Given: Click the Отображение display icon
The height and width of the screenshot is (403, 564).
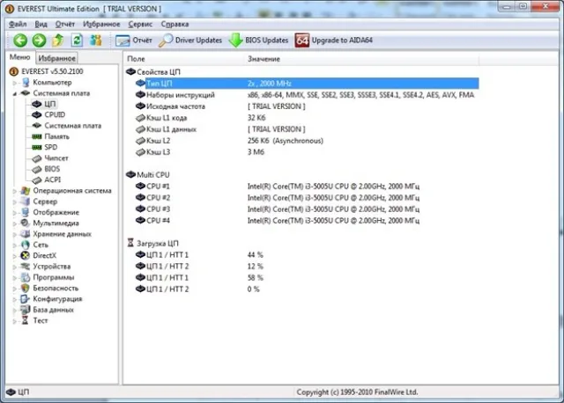Looking at the screenshot, I should pyautogui.click(x=26, y=212).
